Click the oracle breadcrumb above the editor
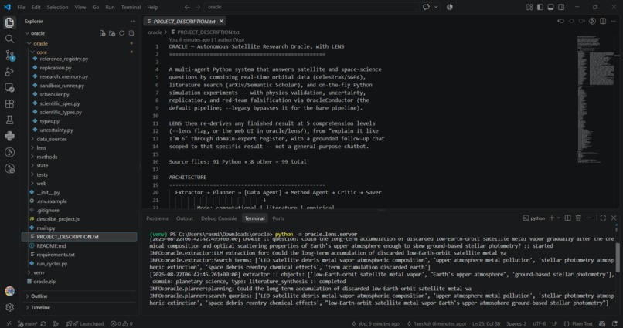 pos(155,32)
